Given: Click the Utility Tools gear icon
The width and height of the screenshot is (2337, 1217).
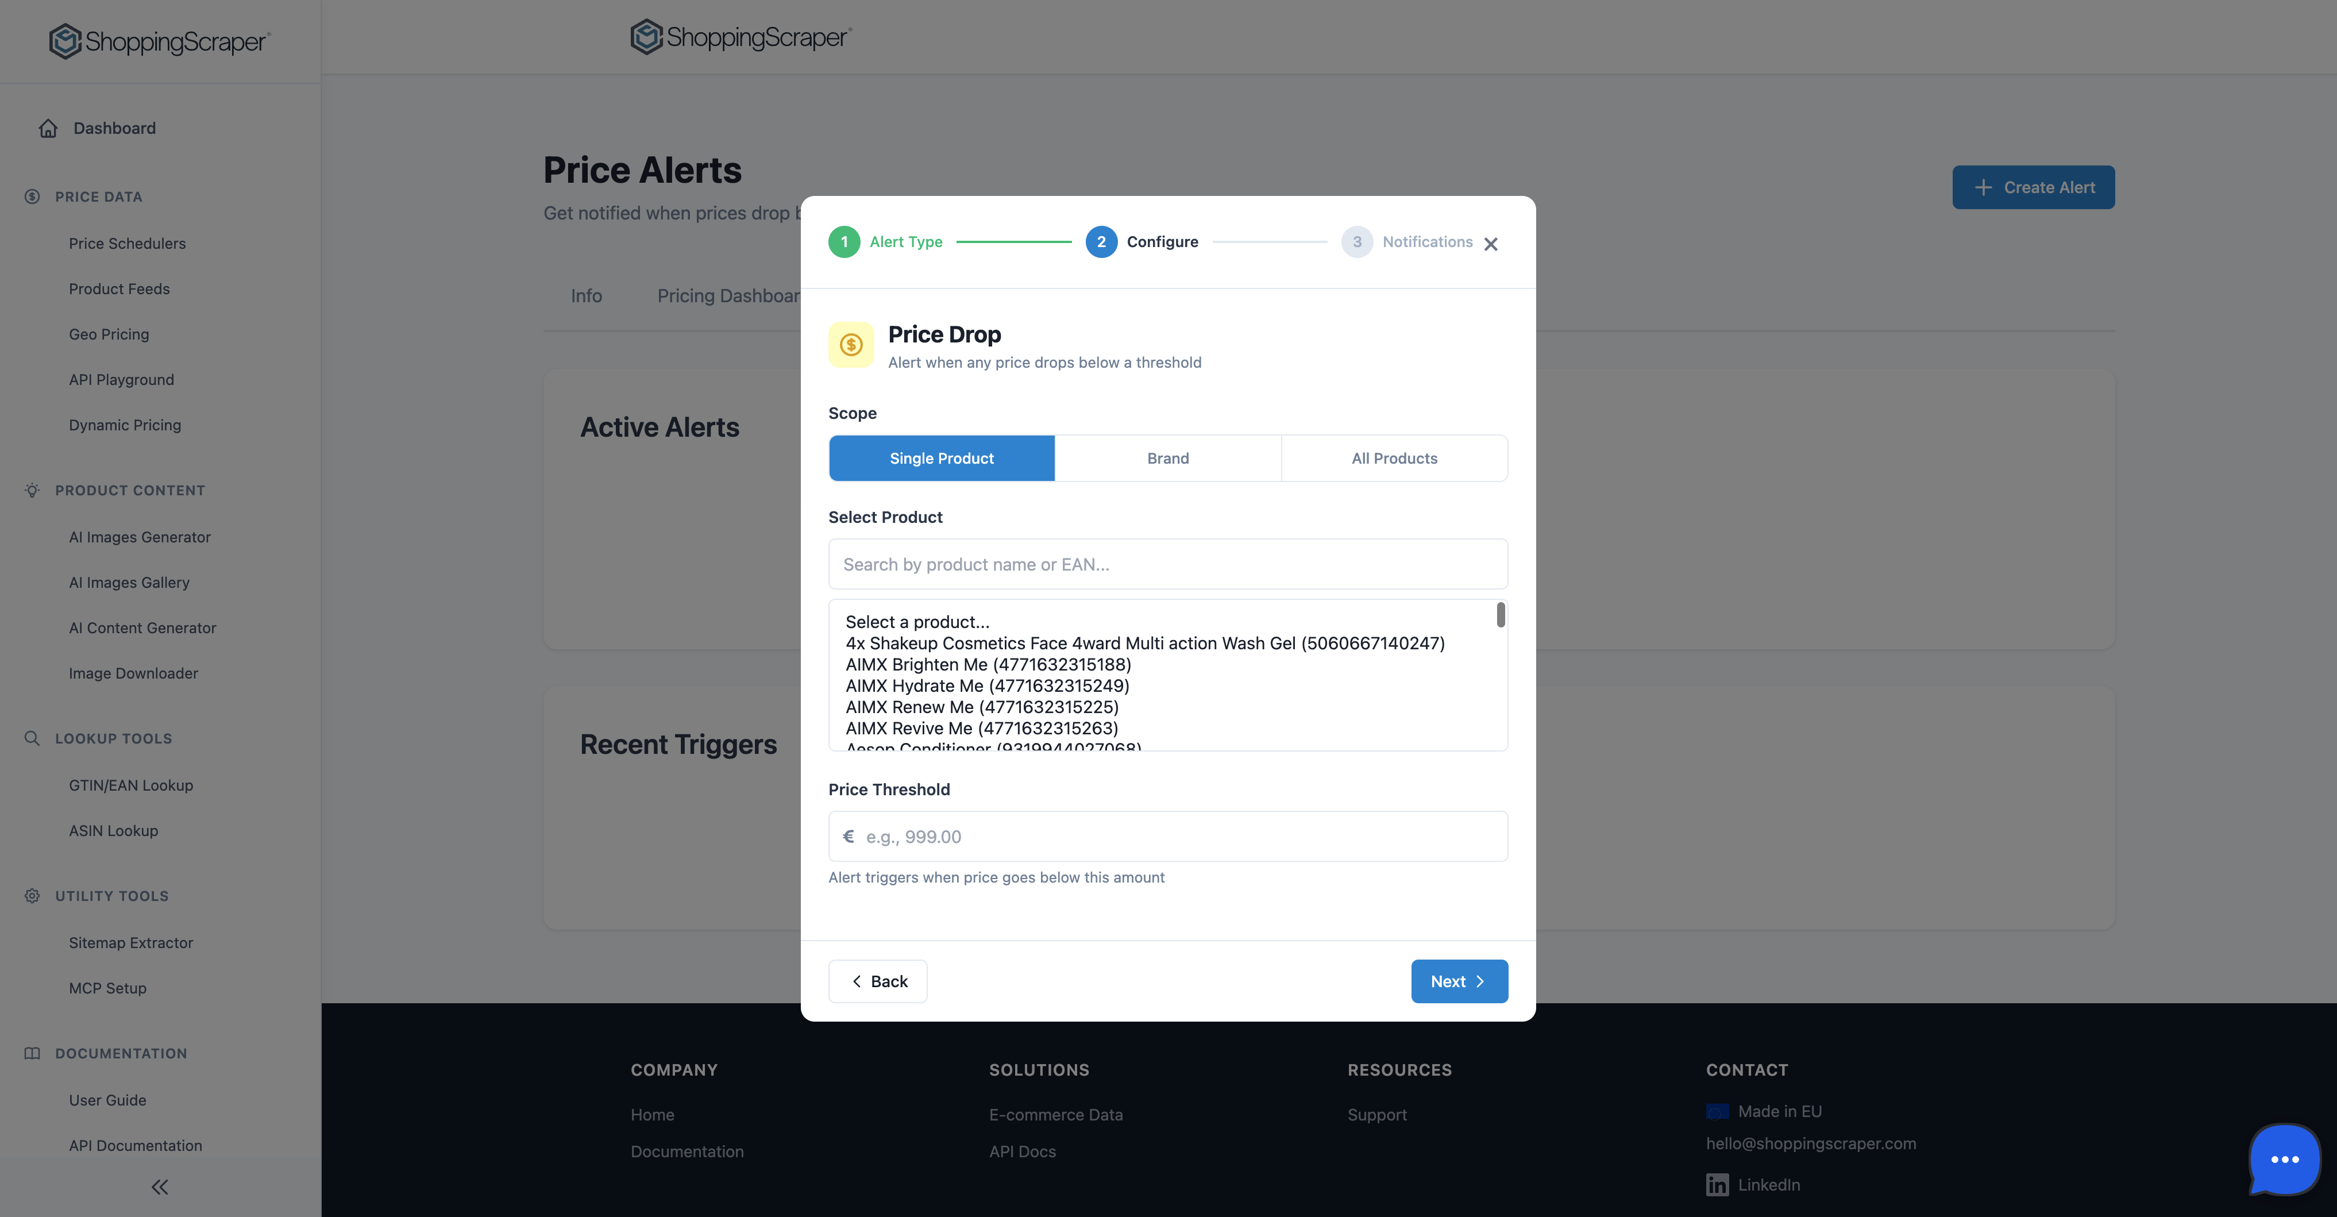Looking at the screenshot, I should 32,896.
